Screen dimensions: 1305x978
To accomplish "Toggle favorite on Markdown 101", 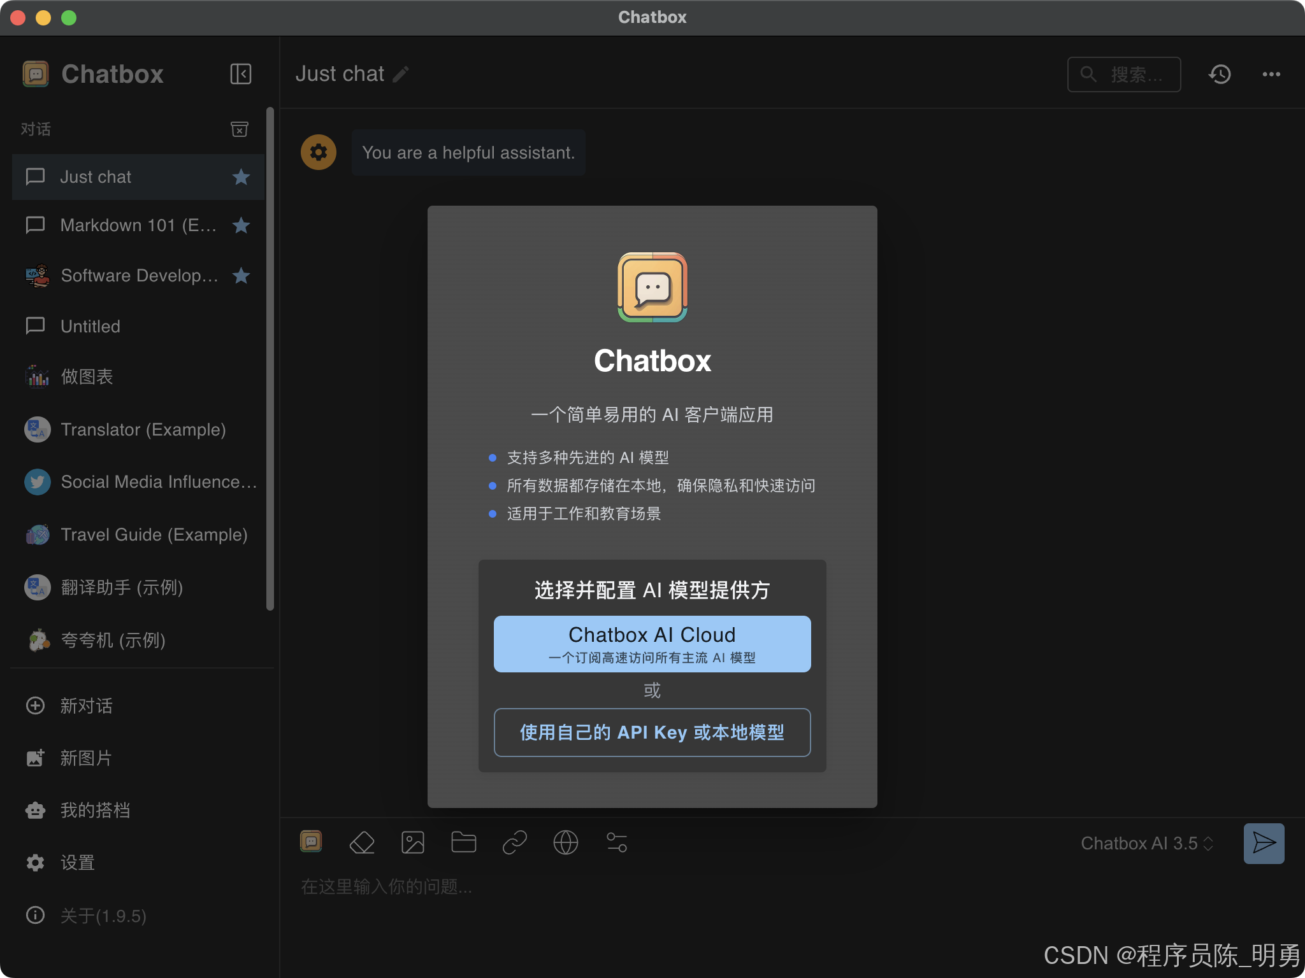I will click(x=241, y=225).
